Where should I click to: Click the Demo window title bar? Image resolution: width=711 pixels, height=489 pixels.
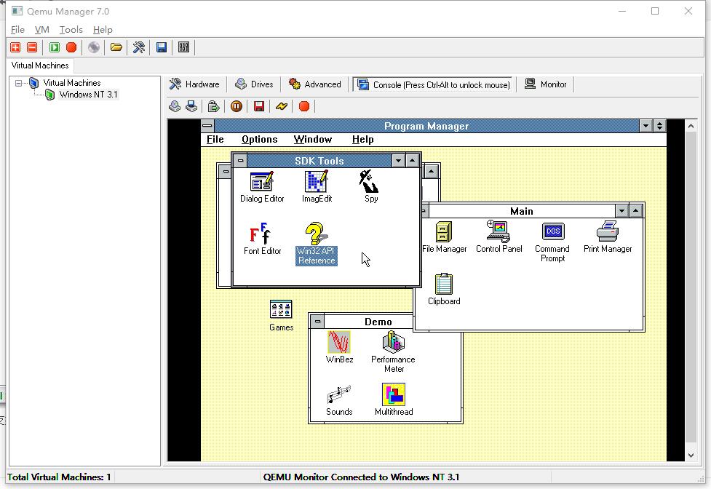click(369, 322)
